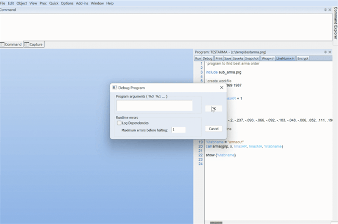Viewport: 338px width, 224px height.
Task: Enable the Log Dependencies checkbox
Action: click(x=120, y=123)
